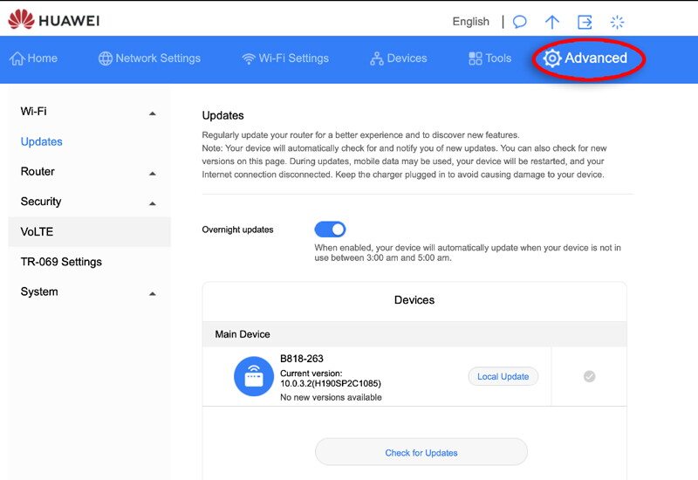Click the Home house icon
The image size is (698, 480).
point(17,58)
